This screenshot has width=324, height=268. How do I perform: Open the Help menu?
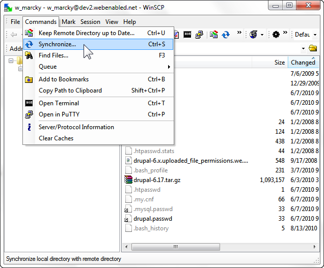(x=129, y=22)
